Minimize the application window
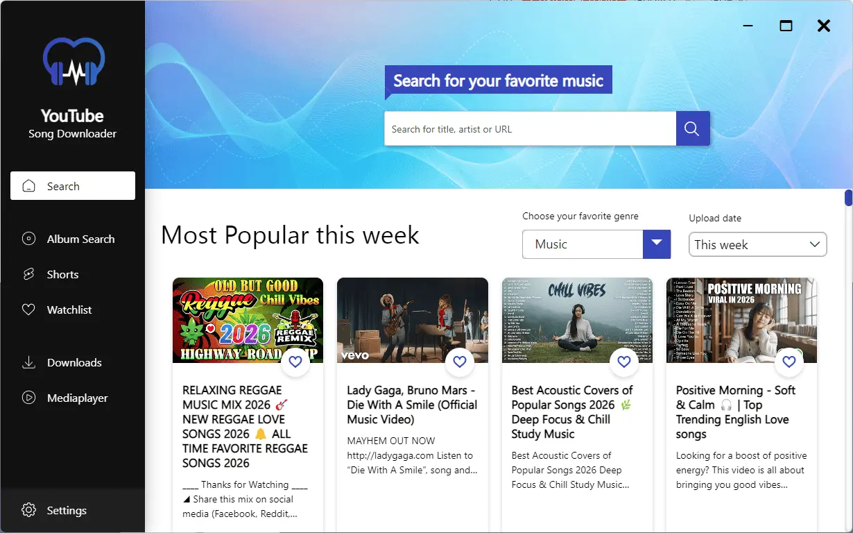853x533 pixels. [x=748, y=26]
